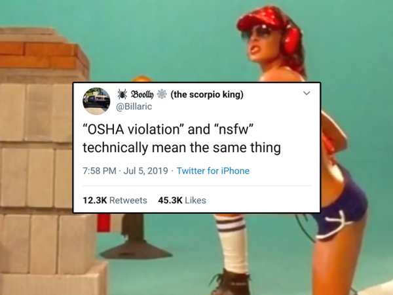
Task: Open the Twitter for iPhone link
Action: [x=213, y=171]
